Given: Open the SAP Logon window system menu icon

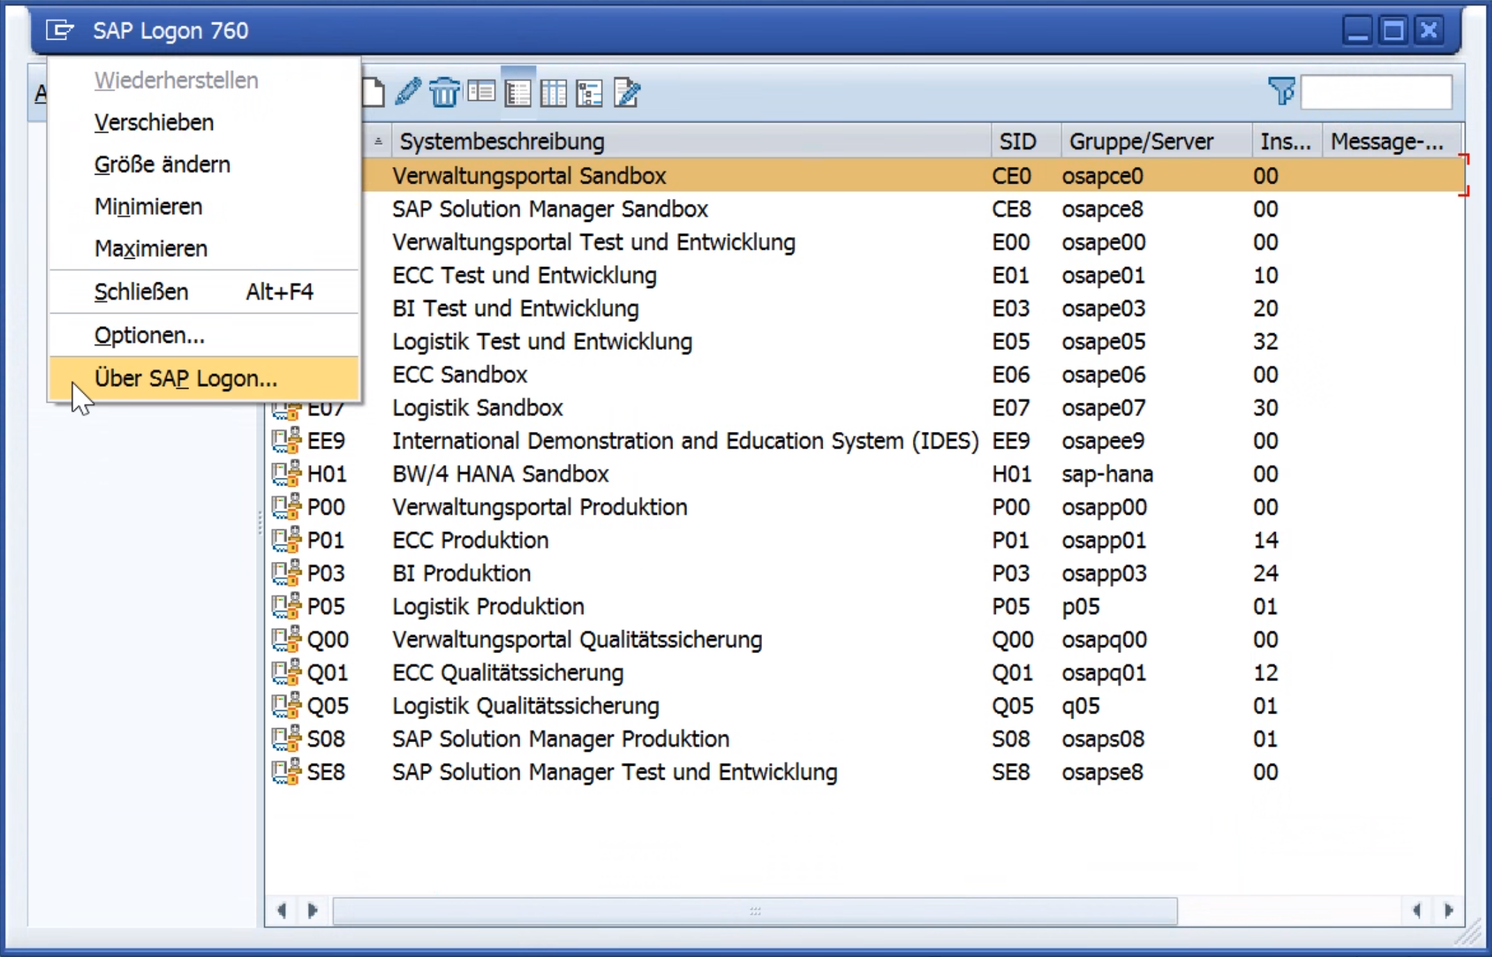Looking at the screenshot, I should pyautogui.click(x=60, y=29).
